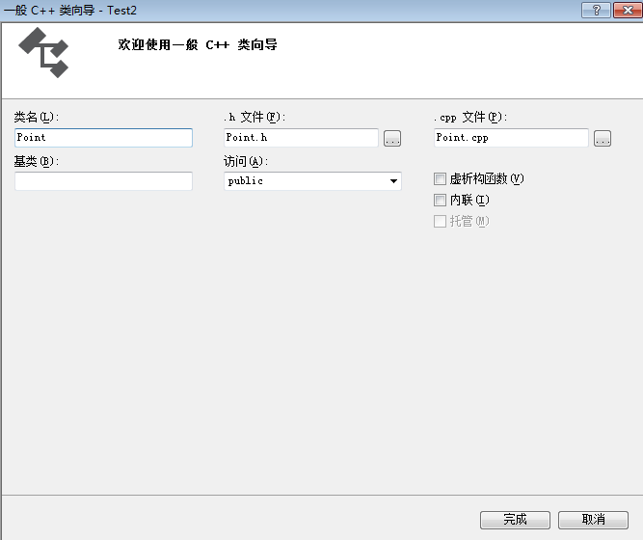Viewport: 643px width, 540px height.
Task: Click the cancel (取消) button
Action: tap(594, 520)
